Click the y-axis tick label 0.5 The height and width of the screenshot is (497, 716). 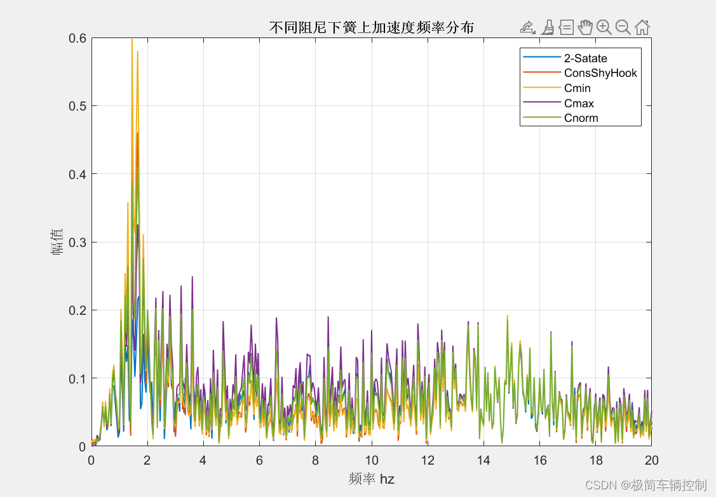point(77,107)
